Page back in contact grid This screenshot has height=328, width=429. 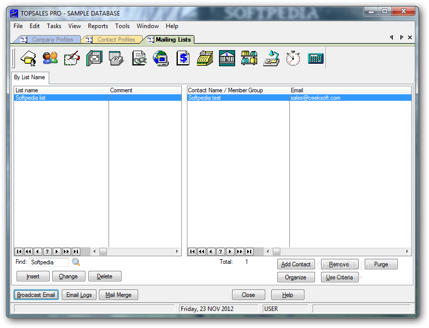[201, 252]
